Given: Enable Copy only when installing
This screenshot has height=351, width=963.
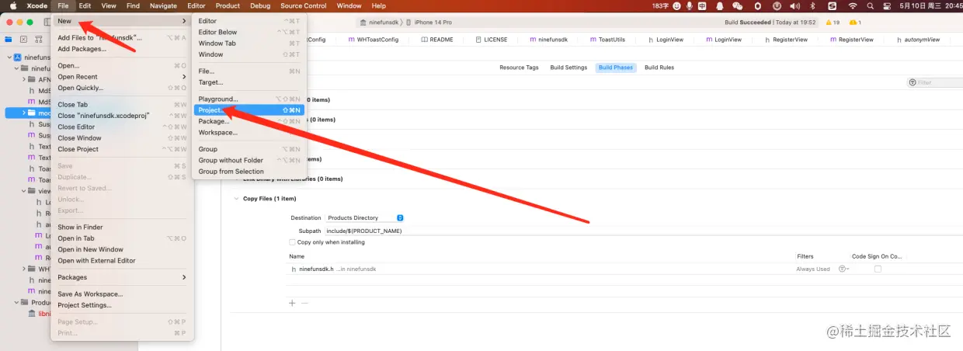Looking at the screenshot, I should (x=292, y=242).
